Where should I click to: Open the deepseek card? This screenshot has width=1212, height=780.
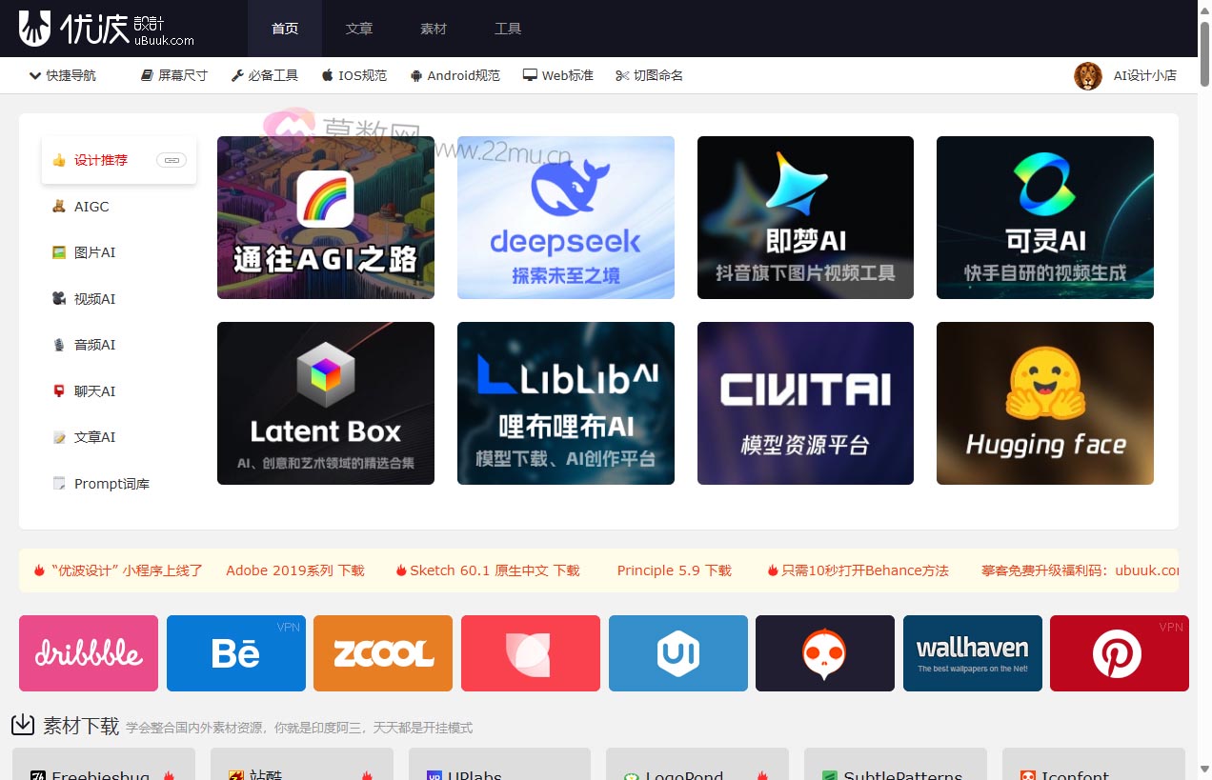point(565,217)
